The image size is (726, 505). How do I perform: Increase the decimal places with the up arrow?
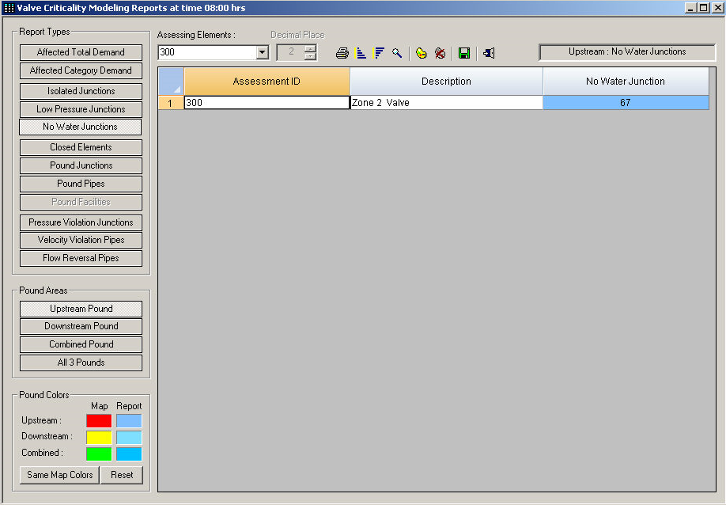[310, 48]
